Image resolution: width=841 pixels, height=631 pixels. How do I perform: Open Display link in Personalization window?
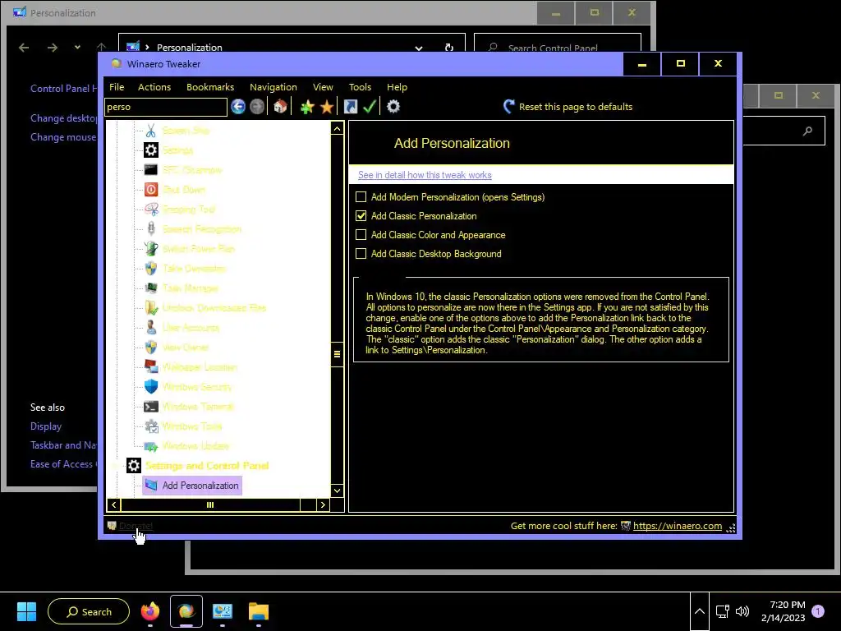pos(46,426)
